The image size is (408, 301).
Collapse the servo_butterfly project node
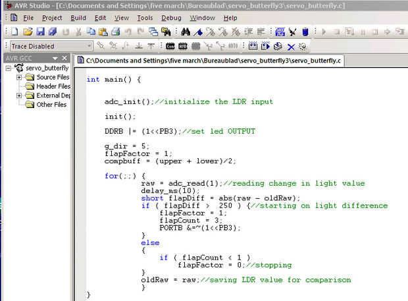9,68
